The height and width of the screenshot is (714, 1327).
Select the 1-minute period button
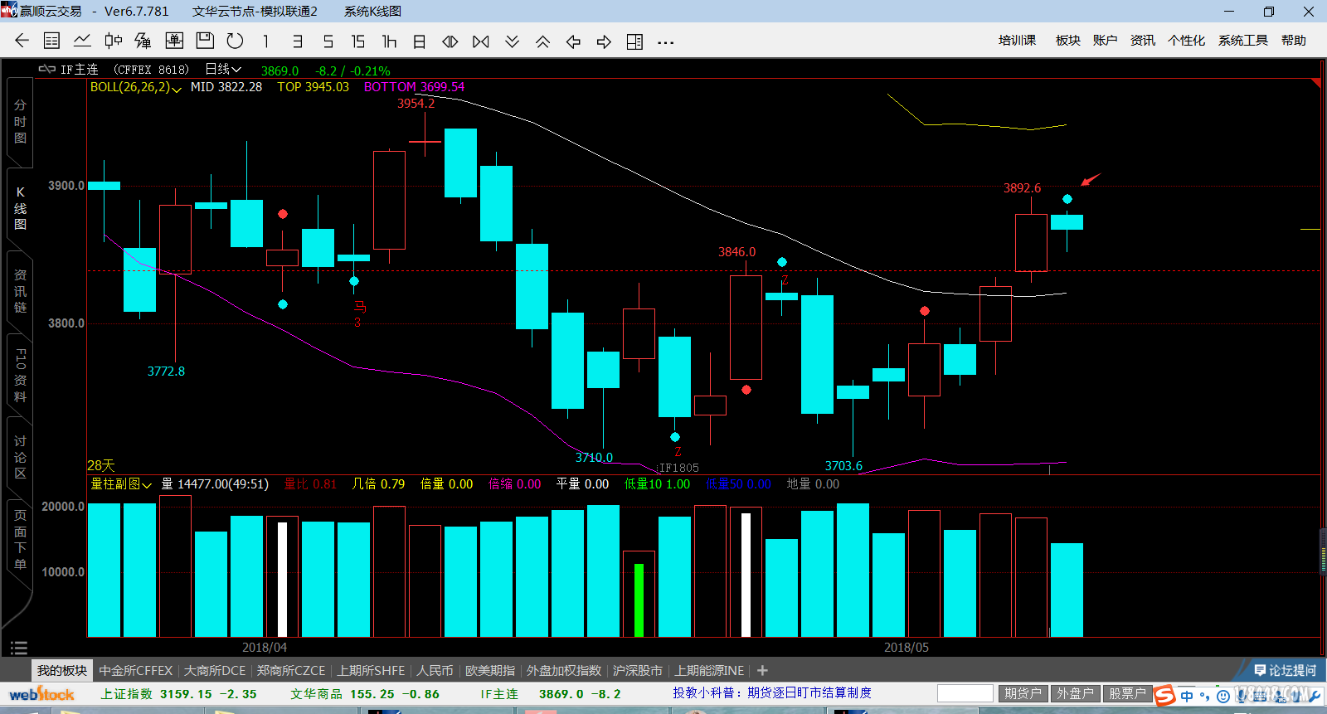coord(265,41)
